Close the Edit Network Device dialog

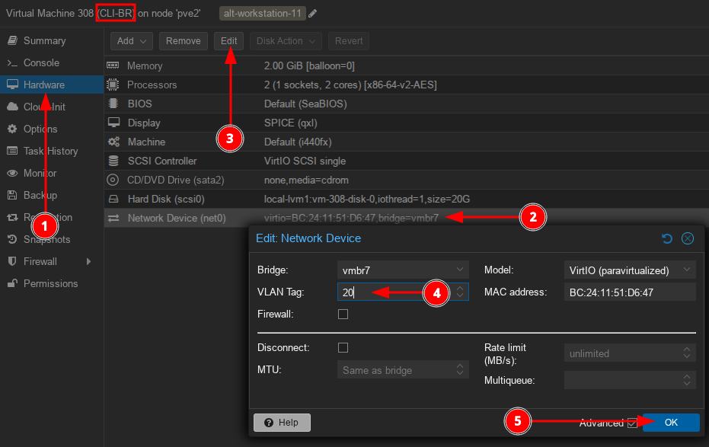688,238
